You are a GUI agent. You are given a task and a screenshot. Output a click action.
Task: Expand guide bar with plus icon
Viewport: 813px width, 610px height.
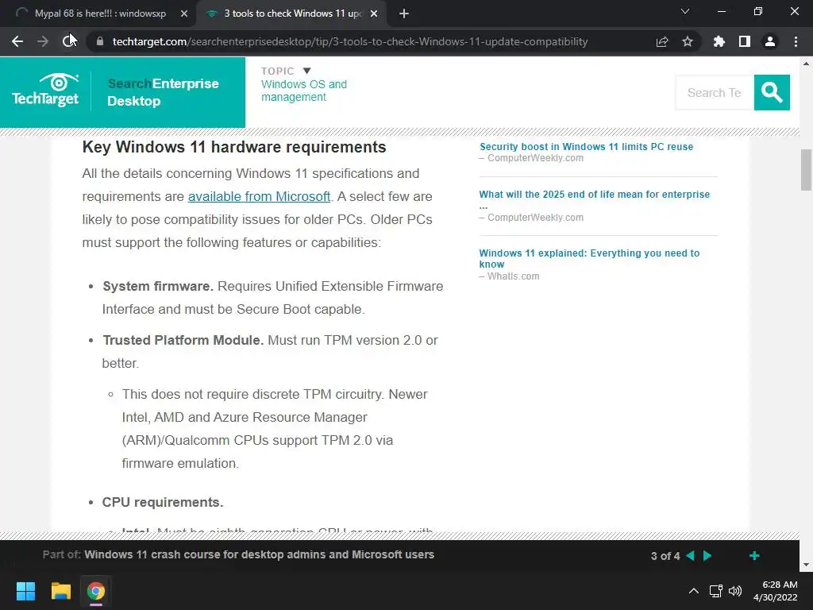[x=754, y=555]
